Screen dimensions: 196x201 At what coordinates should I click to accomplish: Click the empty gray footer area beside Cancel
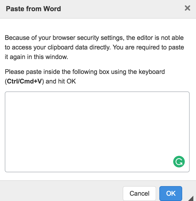pos(61,191)
